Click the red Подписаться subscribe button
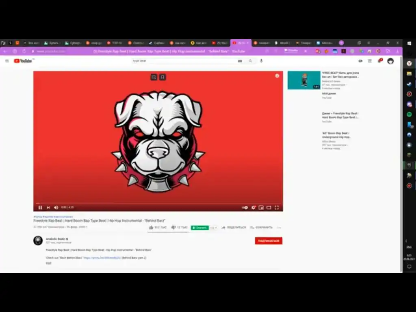The image size is (416, 312). (x=269, y=241)
